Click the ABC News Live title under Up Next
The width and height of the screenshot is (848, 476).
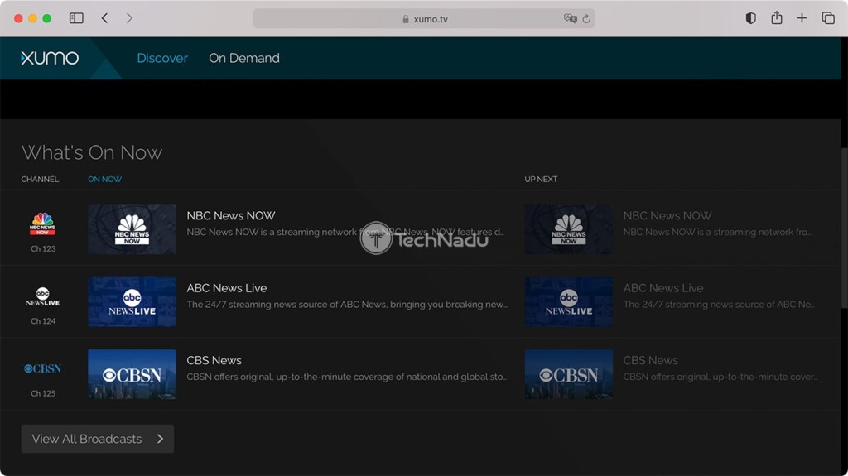point(663,288)
